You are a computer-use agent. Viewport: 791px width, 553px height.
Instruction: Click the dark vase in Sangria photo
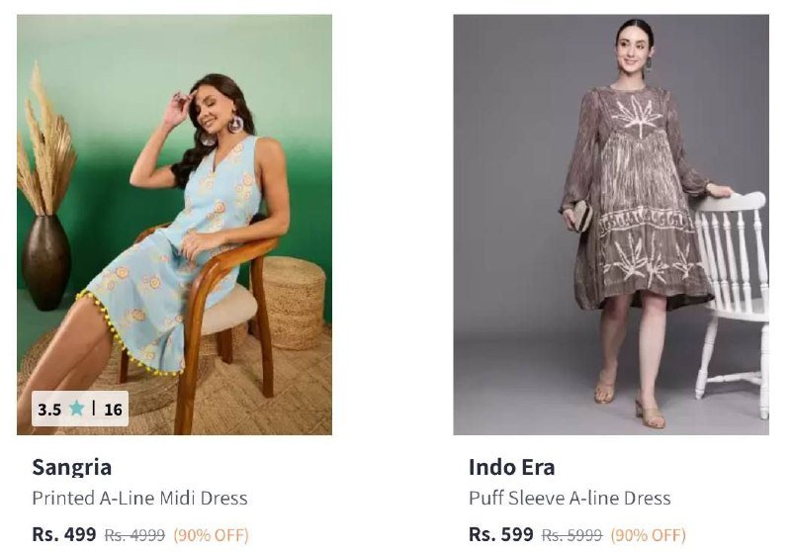pyautogui.click(x=45, y=262)
